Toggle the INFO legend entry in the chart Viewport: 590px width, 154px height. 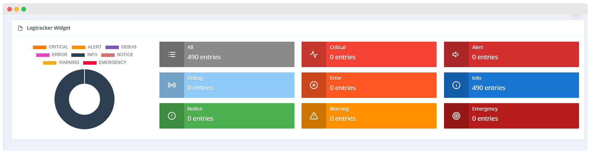pos(84,55)
